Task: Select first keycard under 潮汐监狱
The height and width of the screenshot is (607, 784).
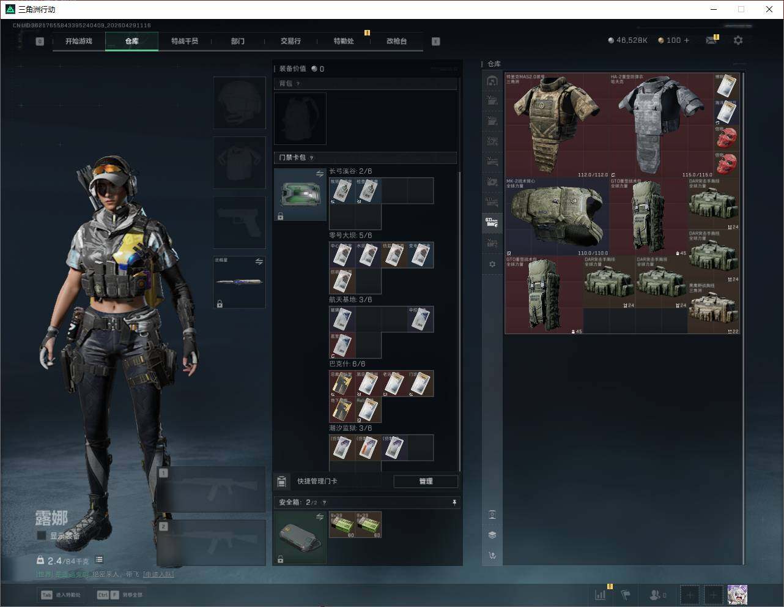Action: click(x=342, y=448)
